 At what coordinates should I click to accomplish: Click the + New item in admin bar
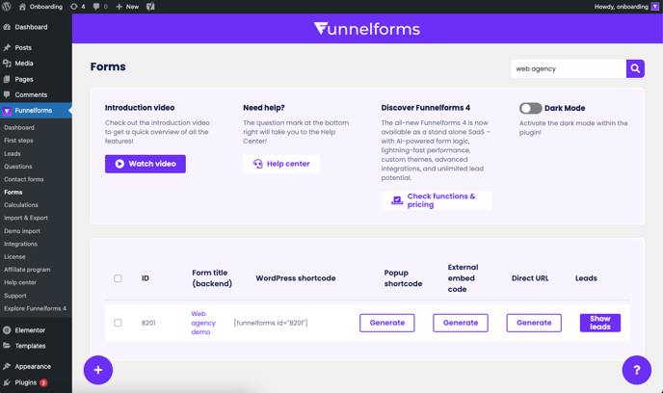[127, 7]
